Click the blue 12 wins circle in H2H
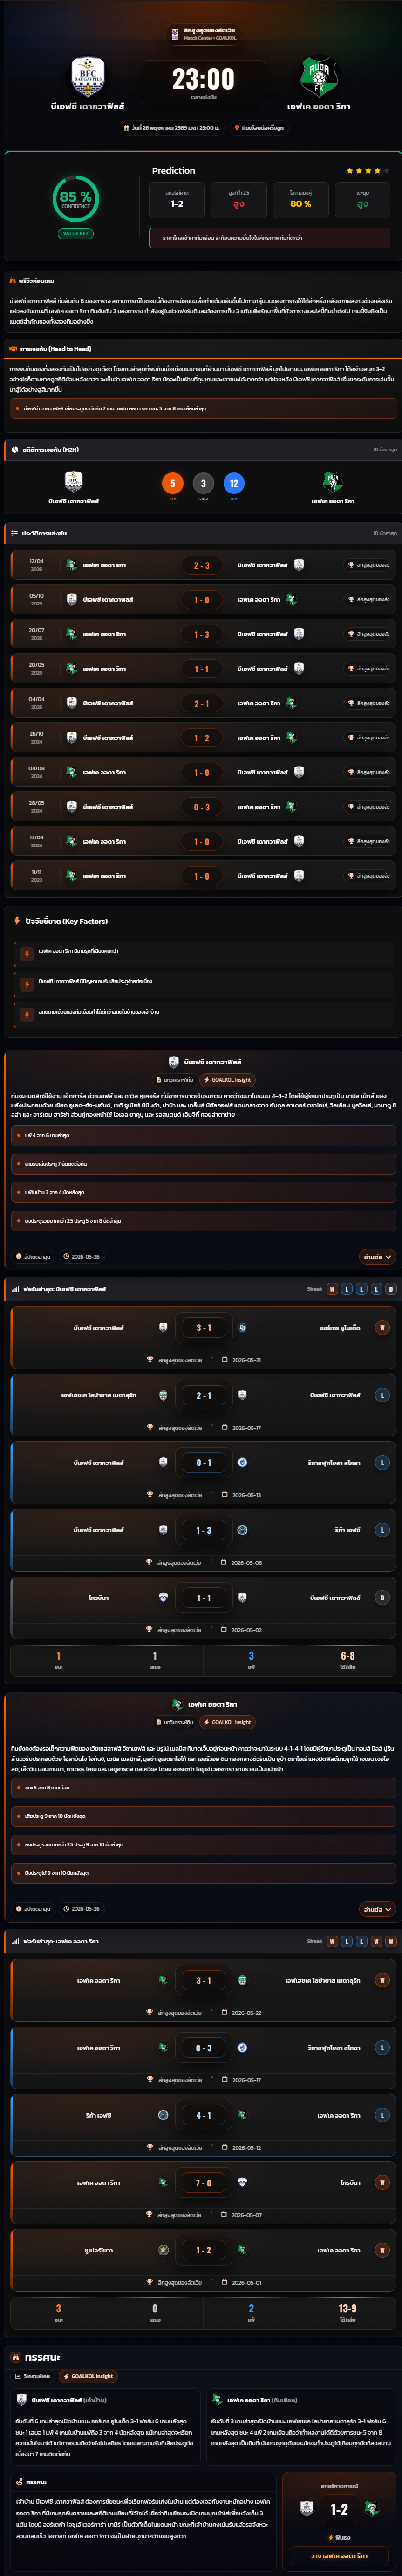The width and height of the screenshot is (402, 2576). click(x=233, y=483)
